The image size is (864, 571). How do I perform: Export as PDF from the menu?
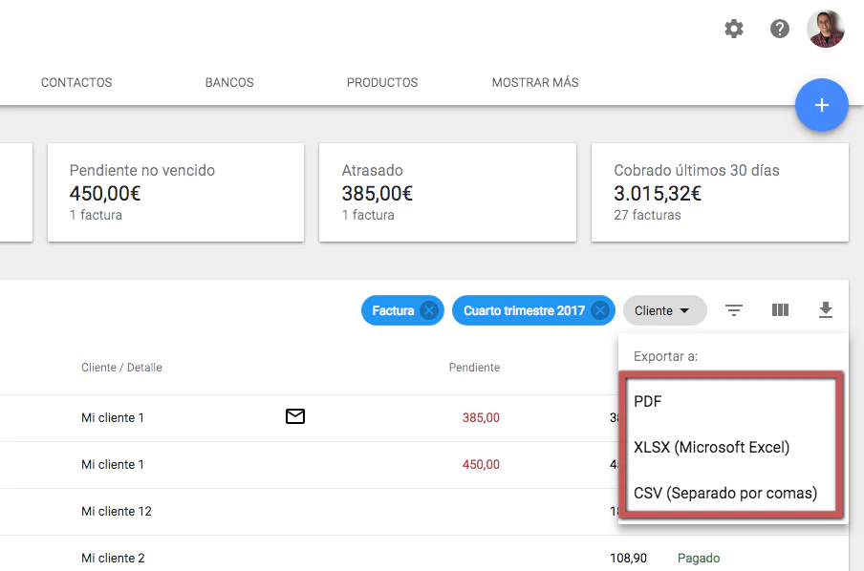(x=647, y=401)
